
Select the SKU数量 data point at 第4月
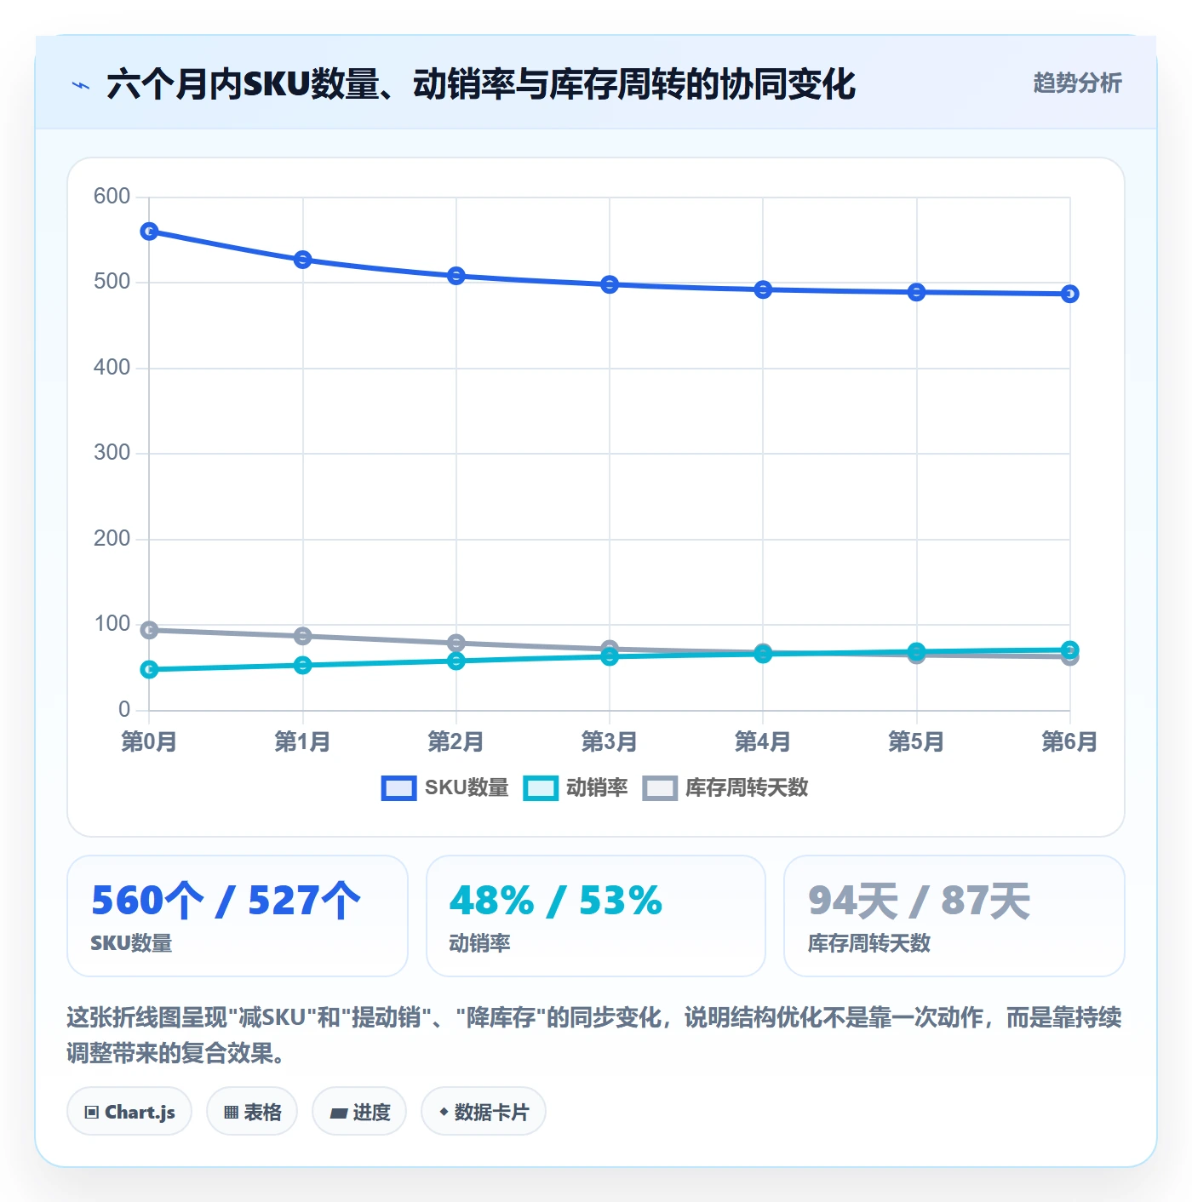763,289
